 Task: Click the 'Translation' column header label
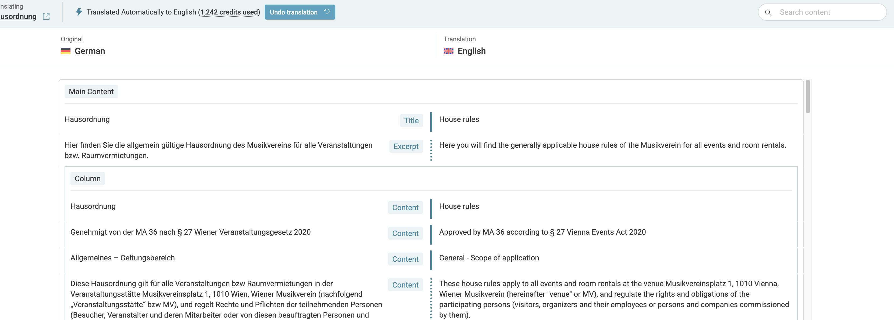(x=459, y=39)
